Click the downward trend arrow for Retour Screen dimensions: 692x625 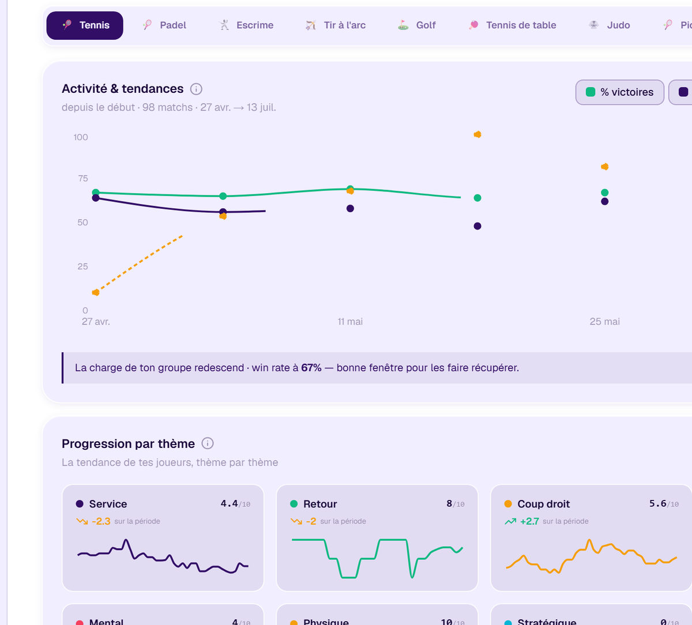coord(296,521)
